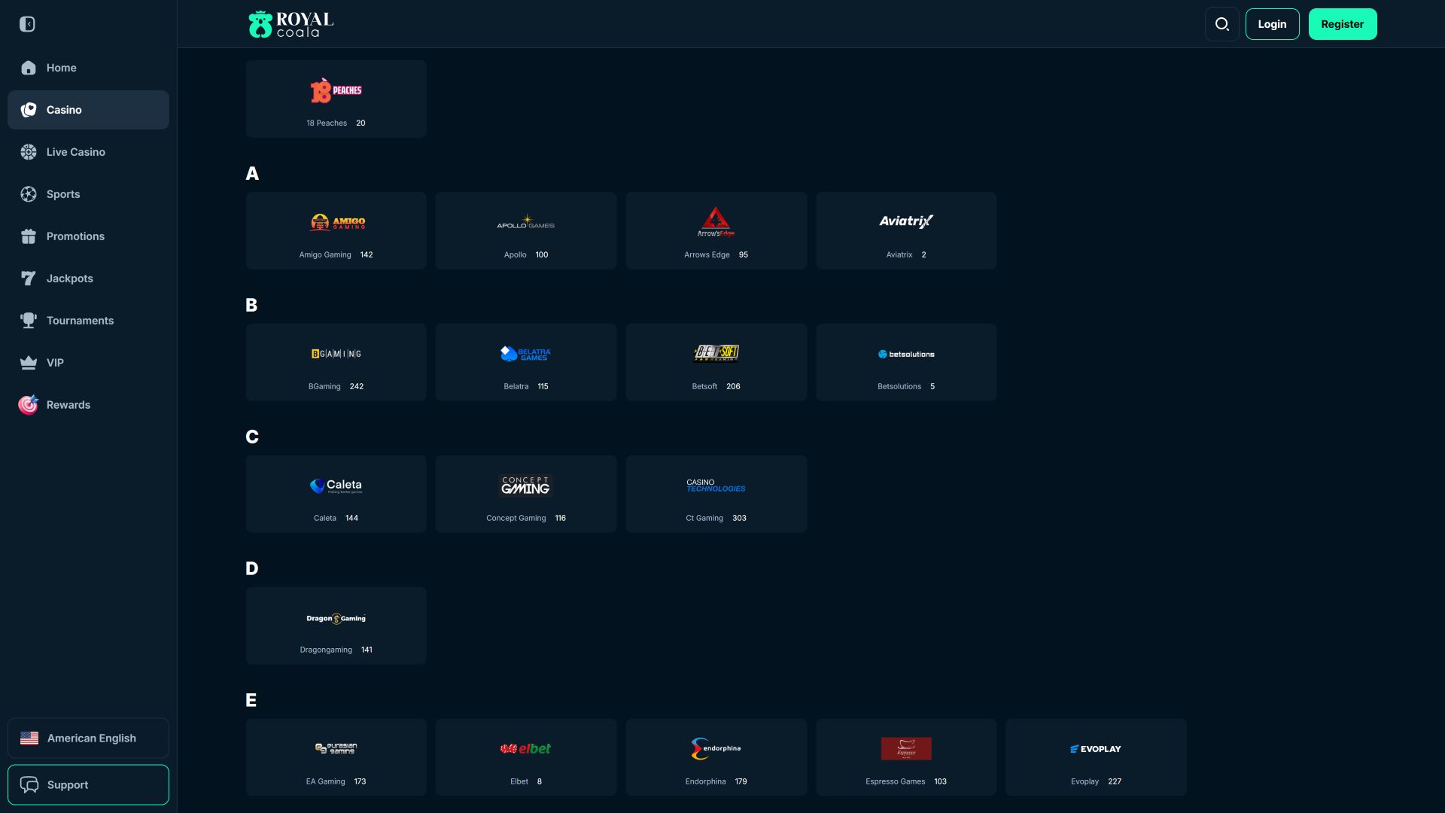1445x813 pixels.
Task: Click the Home house icon
Action: pyautogui.click(x=29, y=68)
